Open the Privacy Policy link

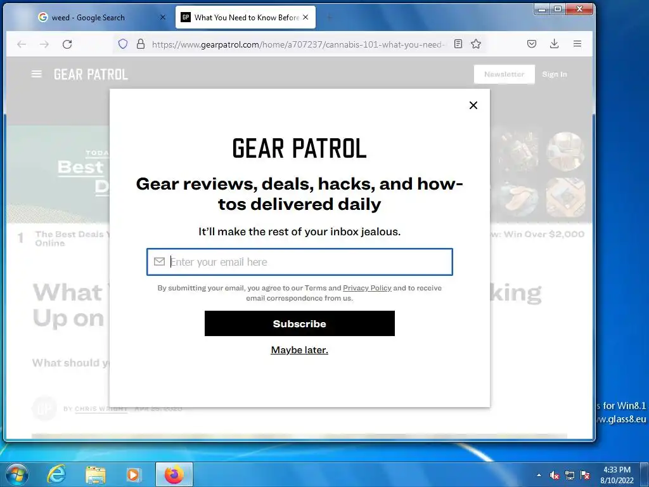367,288
